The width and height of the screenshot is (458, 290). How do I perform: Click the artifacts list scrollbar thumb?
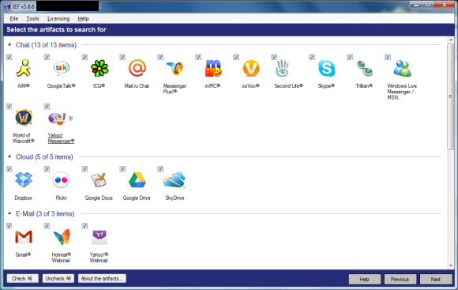(450, 96)
